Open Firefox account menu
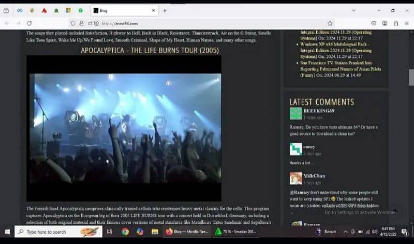The width and height of the screenshot is (414, 244). click(x=385, y=23)
